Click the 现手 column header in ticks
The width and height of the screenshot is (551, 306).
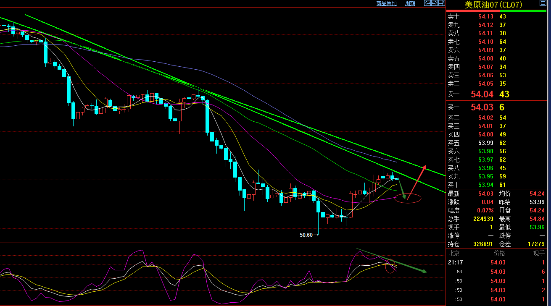pyautogui.click(x=539, y=253)
